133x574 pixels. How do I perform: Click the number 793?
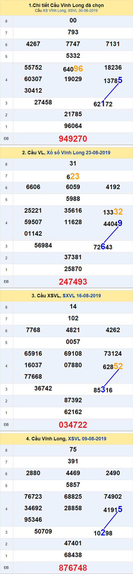73,32
